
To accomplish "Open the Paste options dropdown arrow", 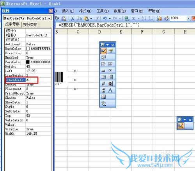I will 91,18.
